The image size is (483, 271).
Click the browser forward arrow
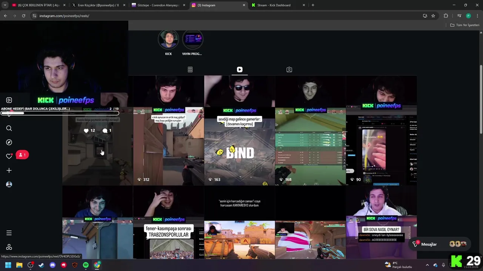14,16
